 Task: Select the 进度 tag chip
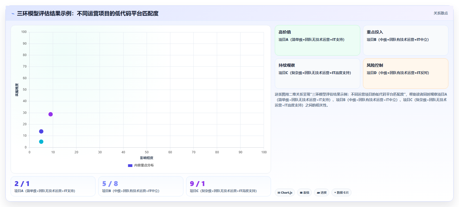click(x=322, y=193)
